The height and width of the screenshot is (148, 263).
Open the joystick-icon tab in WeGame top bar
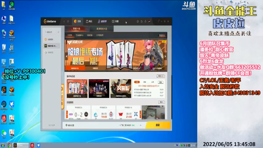(102, 21)
